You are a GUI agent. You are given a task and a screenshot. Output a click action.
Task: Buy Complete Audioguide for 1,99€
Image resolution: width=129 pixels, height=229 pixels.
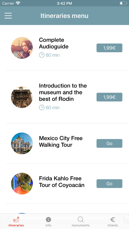(110, 48)
